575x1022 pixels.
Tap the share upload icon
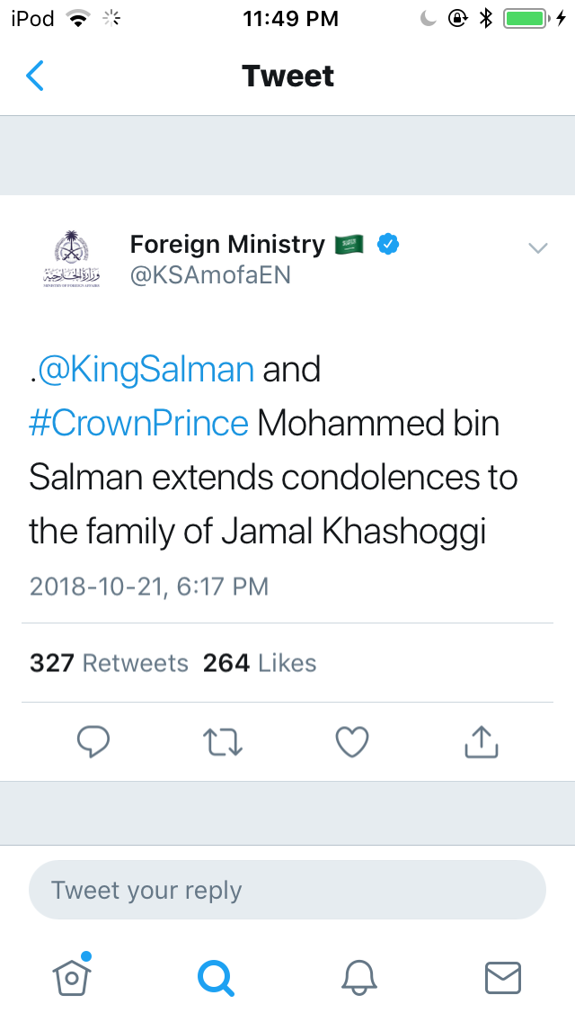[482, 741]
